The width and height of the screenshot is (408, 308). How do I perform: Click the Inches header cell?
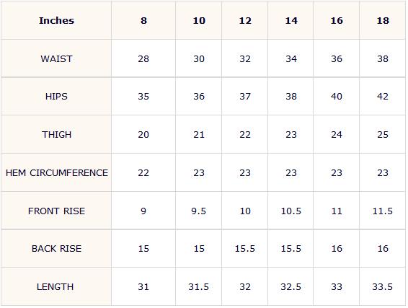pyautogui.click(x=56, y=21)
